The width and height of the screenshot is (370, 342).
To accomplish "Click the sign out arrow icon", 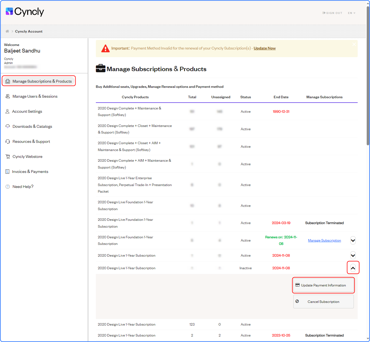I will click(x=324, y=13).
